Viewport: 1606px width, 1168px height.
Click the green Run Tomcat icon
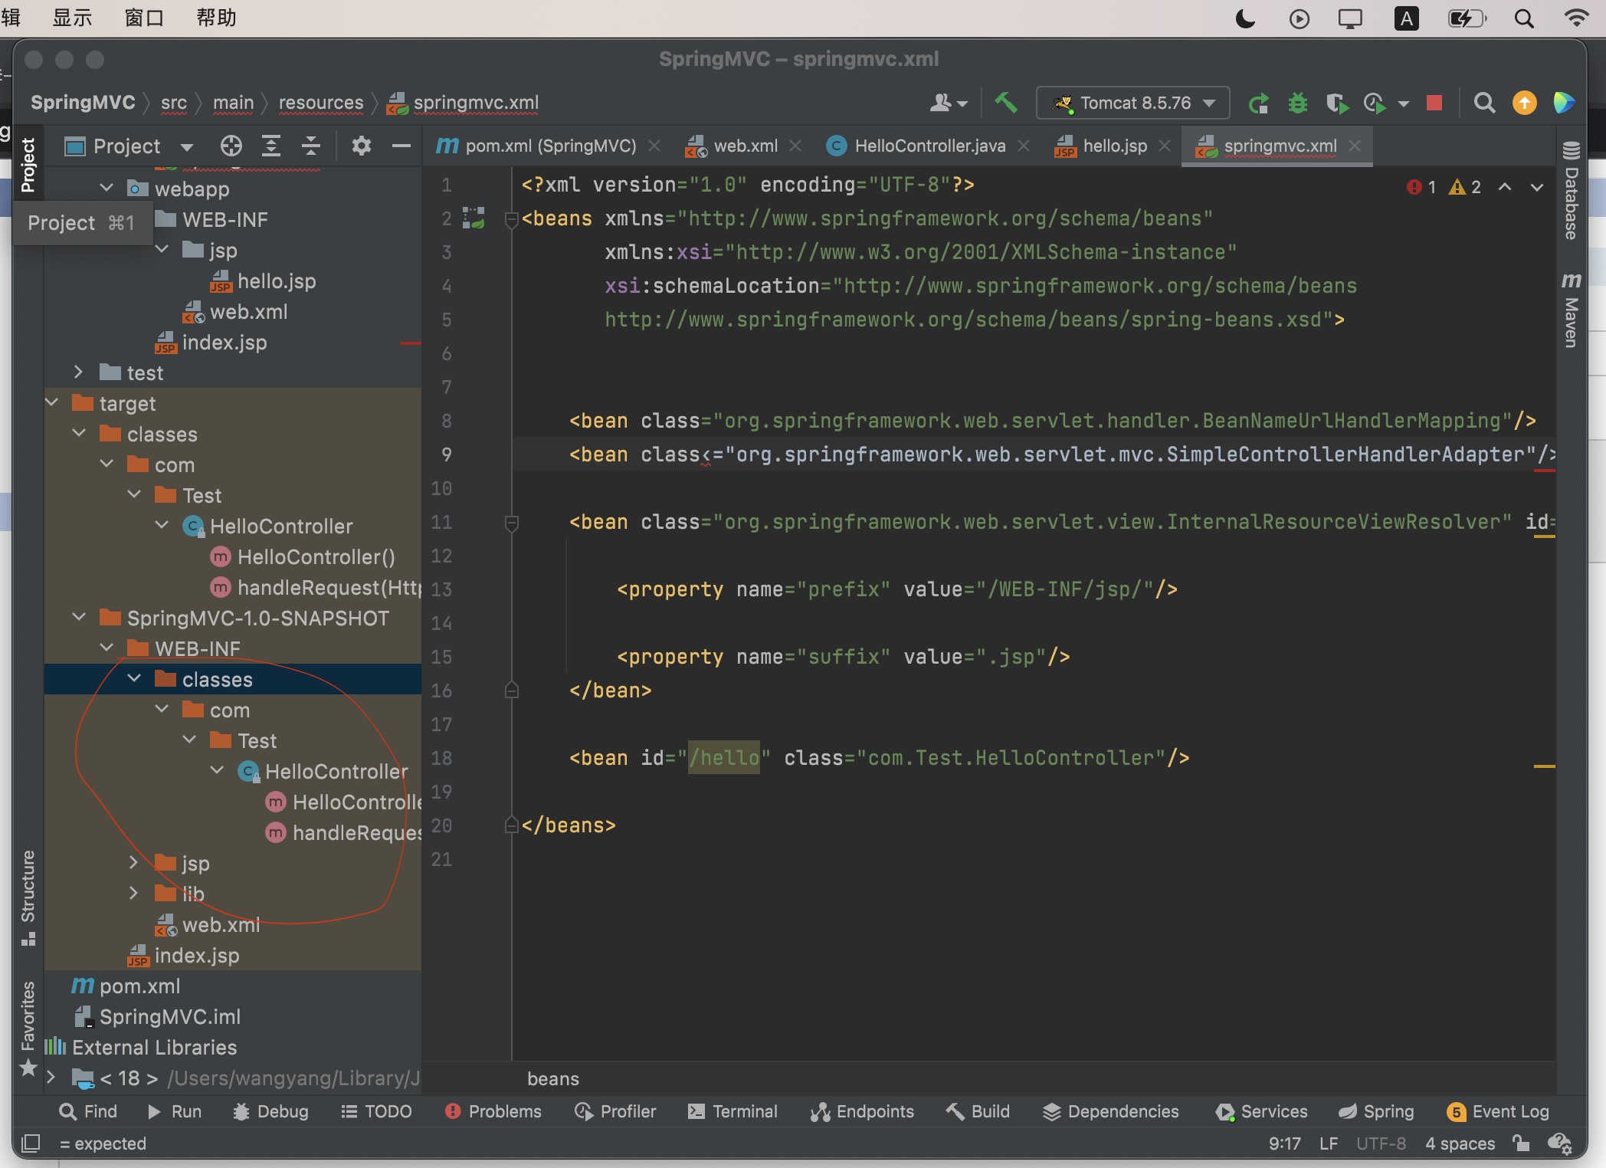1258,103
